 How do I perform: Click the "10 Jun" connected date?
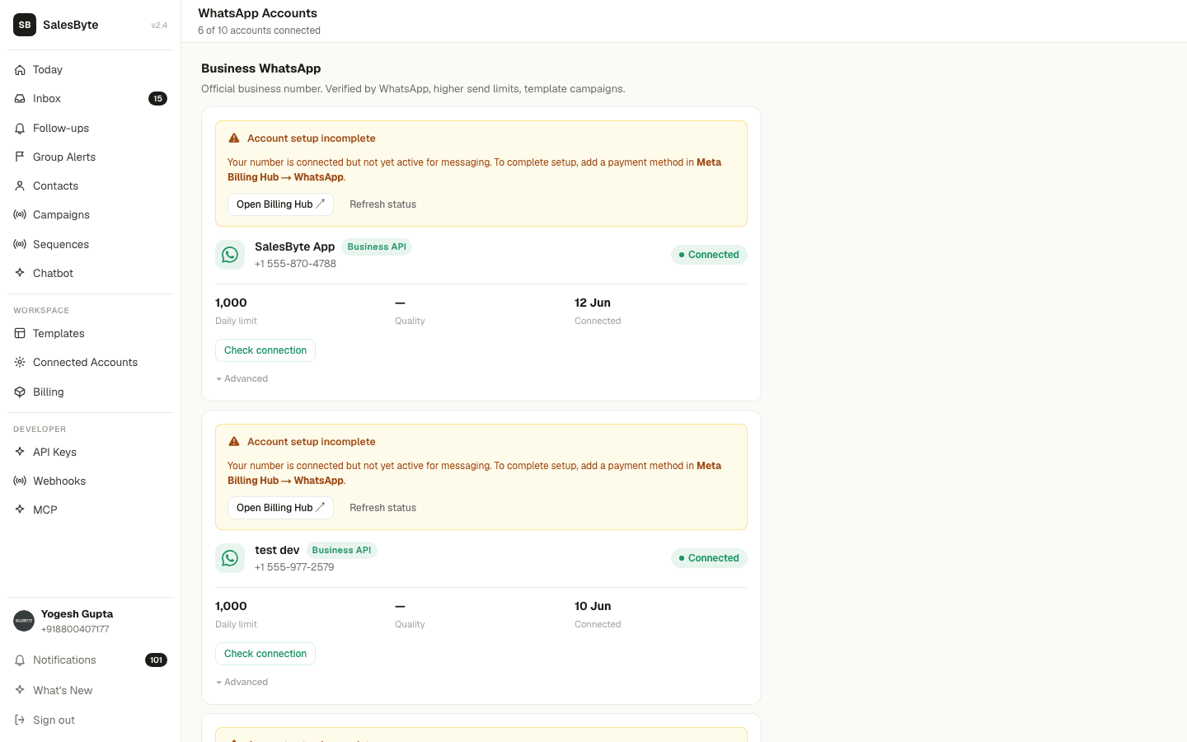click(x=593, y=606)
